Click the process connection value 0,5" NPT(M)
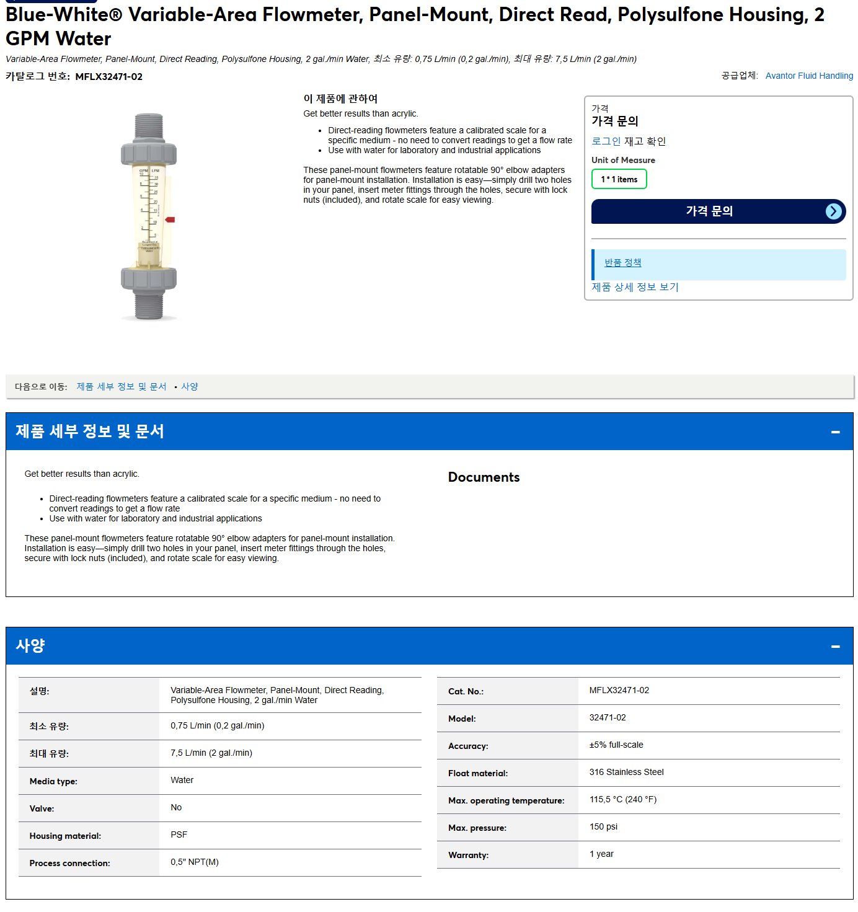 [x=195, y=862]
